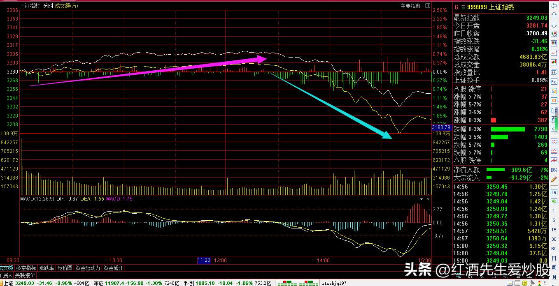The width and height of the screenshot is (559, 286).
Task: Click the back arrow icon in right toolbar
Action: click(x=553, y=6)
